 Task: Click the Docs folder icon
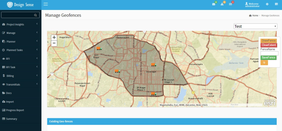4,93
